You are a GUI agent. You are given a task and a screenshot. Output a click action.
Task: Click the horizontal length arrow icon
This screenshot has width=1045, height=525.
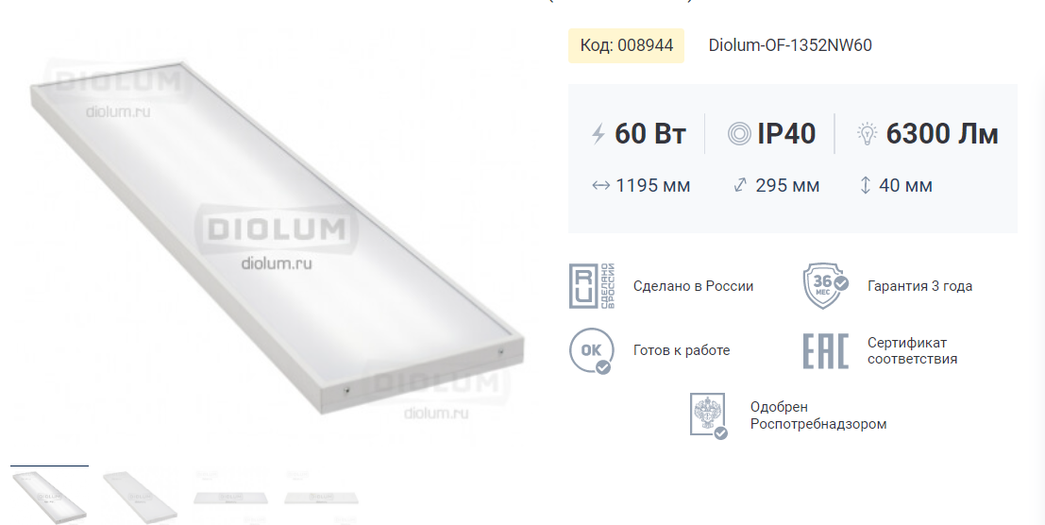(600, 186)
